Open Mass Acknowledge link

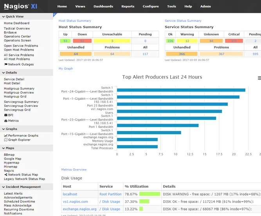18,205
